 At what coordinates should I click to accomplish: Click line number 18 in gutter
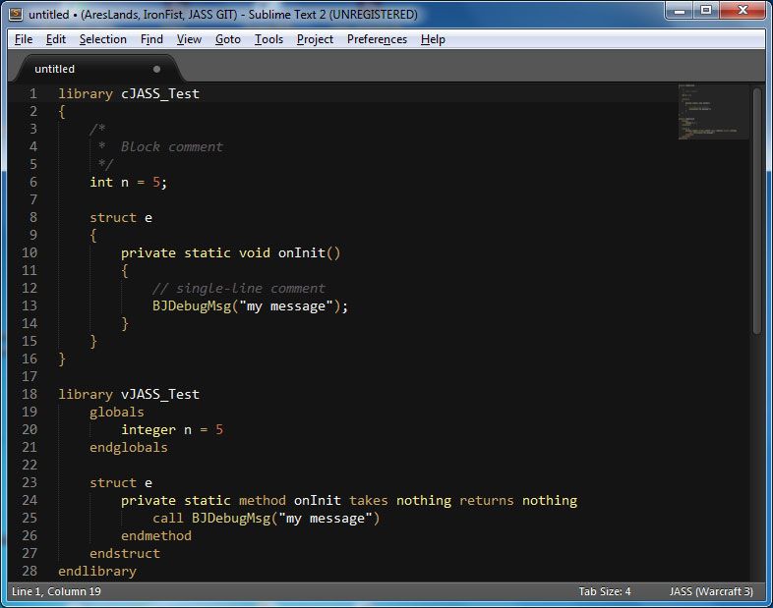30,394
